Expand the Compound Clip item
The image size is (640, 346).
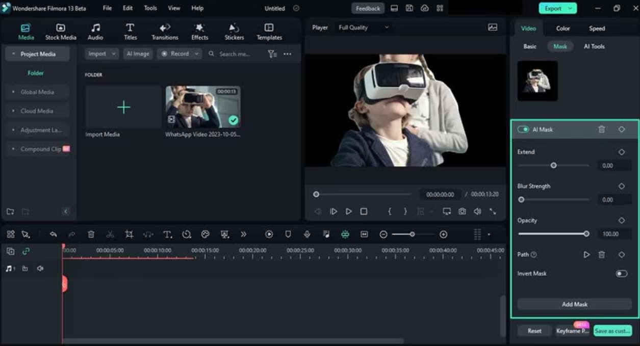point(37,149)
